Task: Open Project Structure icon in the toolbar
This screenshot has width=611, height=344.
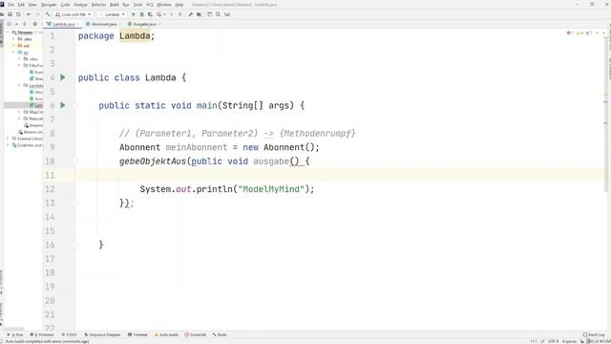Action: point(200,14)
